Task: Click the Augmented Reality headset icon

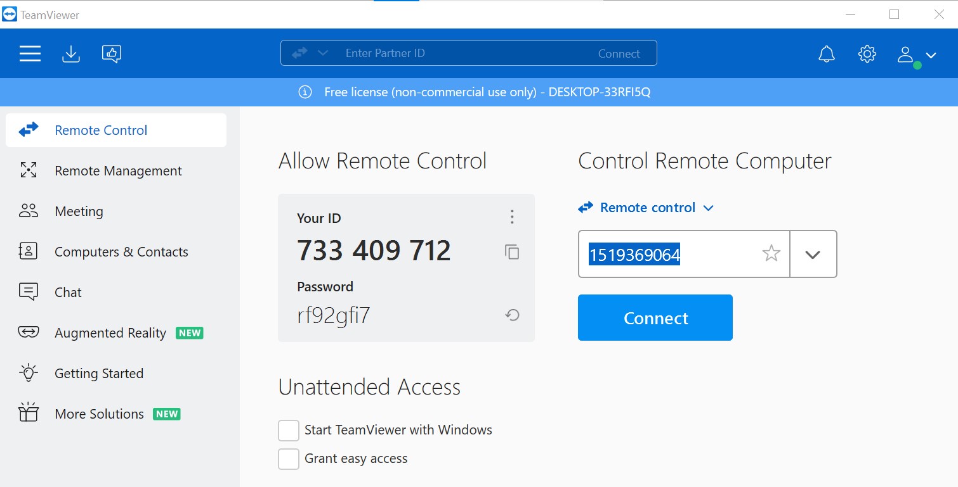Action: click(x=29, y=332)
